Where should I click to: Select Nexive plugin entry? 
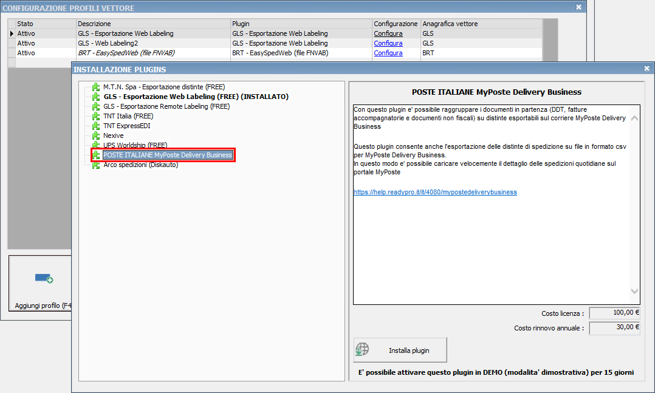(114, 135)
